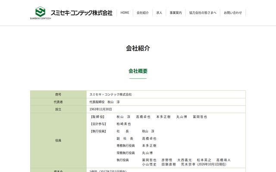Screen dimensions: 276x172
Task: Click the 専務執行役員 title label
Action: click(125, 146)
